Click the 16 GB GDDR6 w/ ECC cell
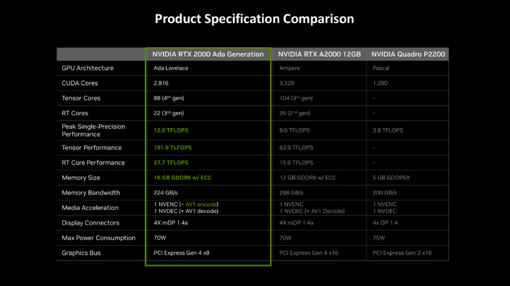The width and height of the screenshot is (510, 286). point(182,178)
